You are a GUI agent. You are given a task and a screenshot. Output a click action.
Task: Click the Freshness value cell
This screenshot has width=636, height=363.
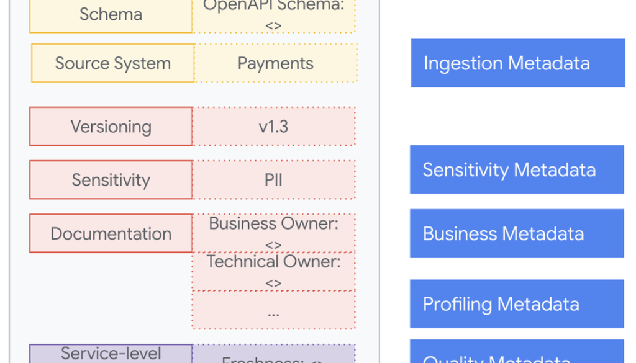pos(274,357)
